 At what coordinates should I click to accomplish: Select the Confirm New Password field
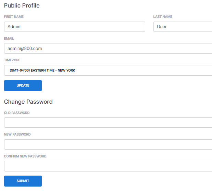108,166
